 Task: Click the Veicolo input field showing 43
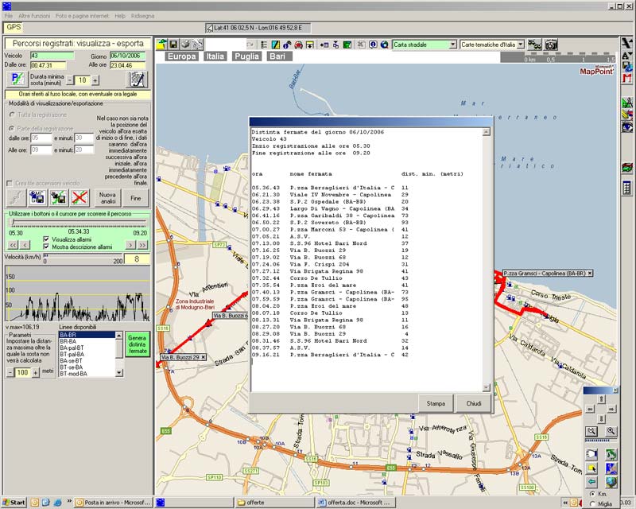52,56
